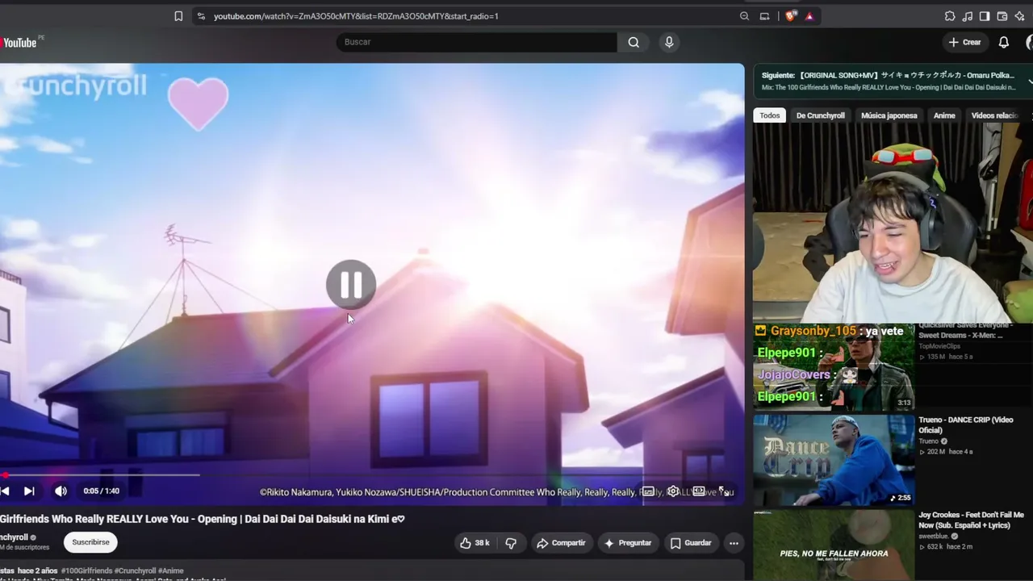Dislike the video with thumbs down

[x=511, y=543]
